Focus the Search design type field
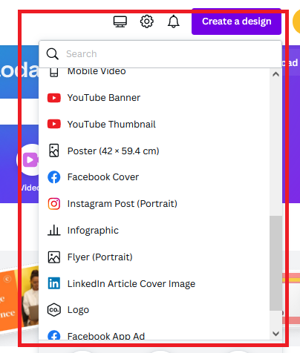 coord(160,54)
